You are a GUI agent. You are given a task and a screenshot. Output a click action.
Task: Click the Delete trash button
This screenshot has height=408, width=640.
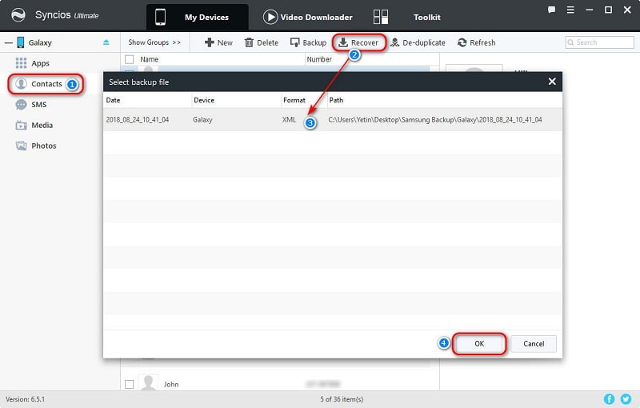click(262, 42)
